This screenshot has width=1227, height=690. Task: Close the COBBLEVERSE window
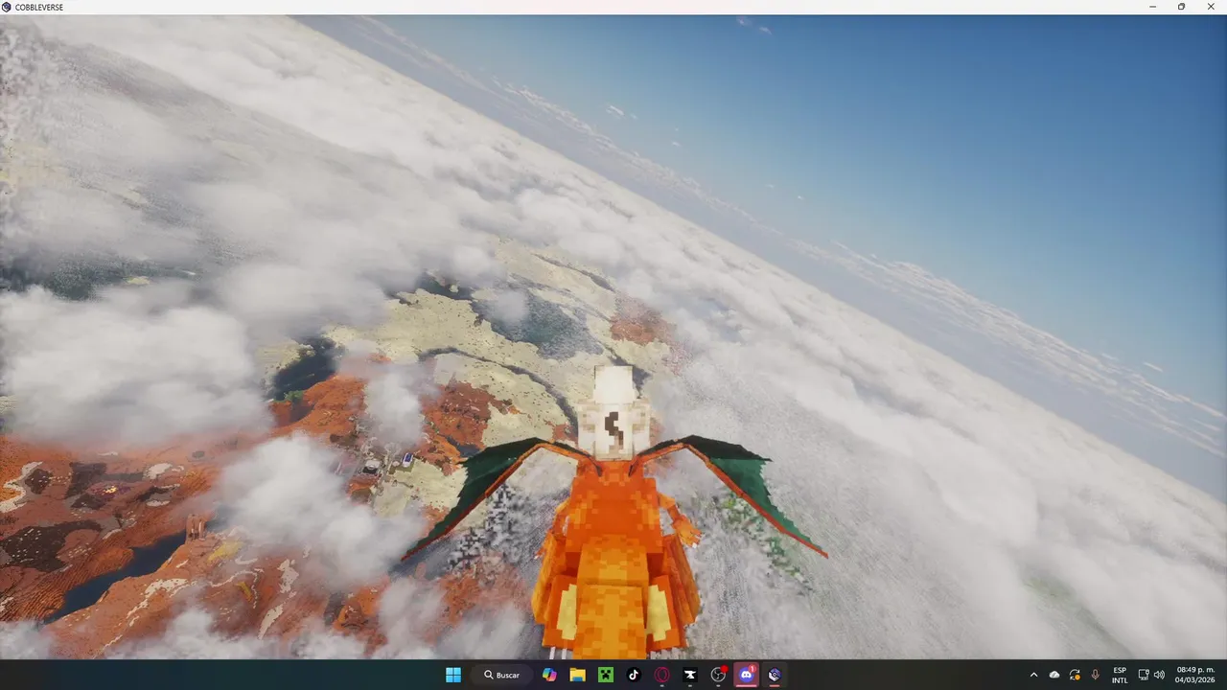click(1210, 7)
